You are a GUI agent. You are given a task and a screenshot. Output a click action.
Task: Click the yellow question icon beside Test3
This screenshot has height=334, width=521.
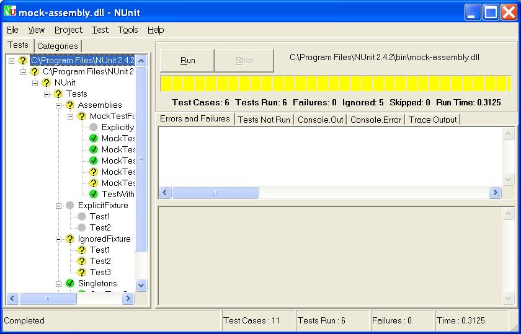click(x=82, y=272)
